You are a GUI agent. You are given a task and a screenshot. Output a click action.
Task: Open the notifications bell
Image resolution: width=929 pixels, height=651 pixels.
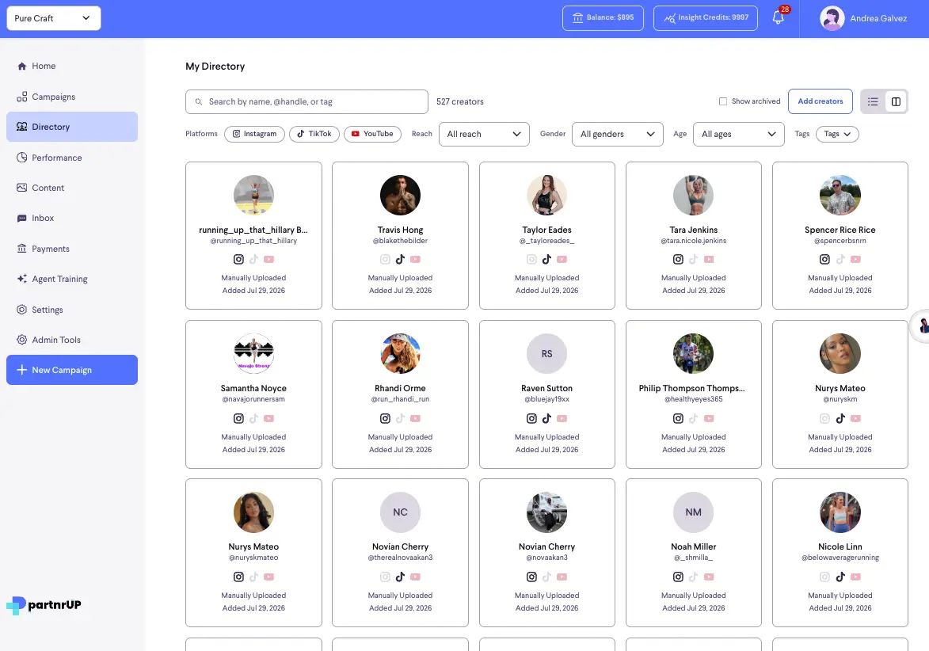pos(778,17)
